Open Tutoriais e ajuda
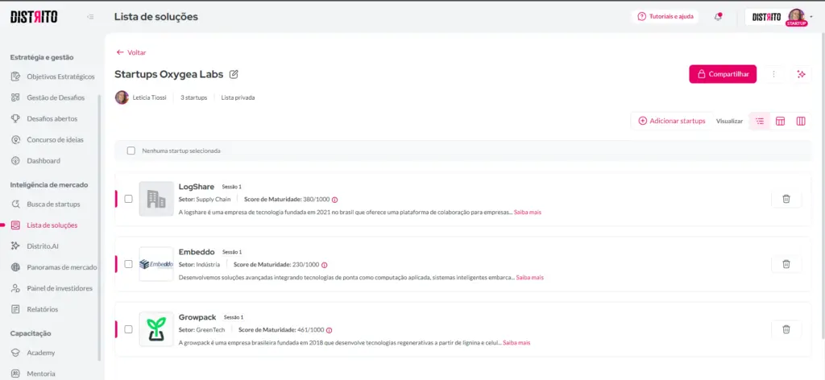The height and width of the screenshot is (380, 825). [x=665, y=16]
